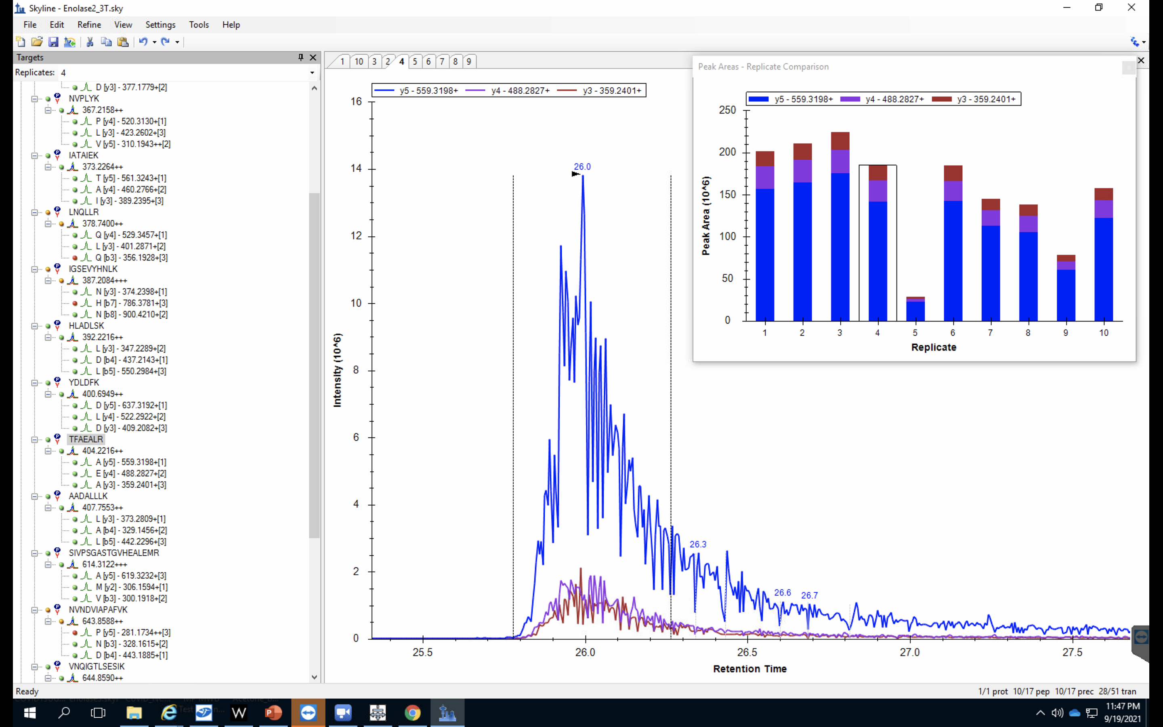Screen dimensions: 1163x727
Task: Collapse the NVPLYK peptide tree node
Action: click(35, 99)
